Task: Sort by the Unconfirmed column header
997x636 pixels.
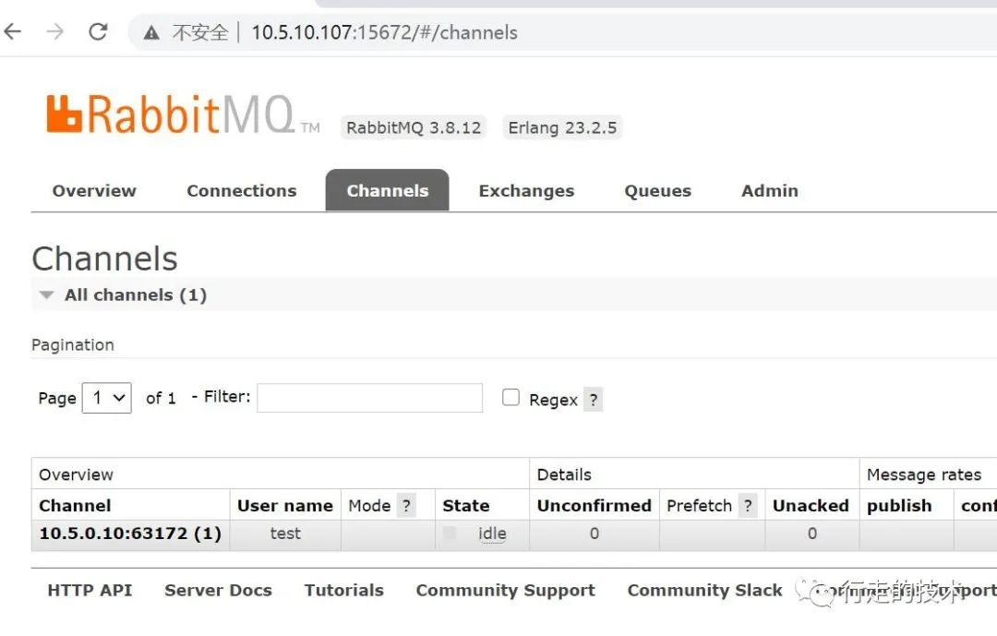Action: [594, 506]
